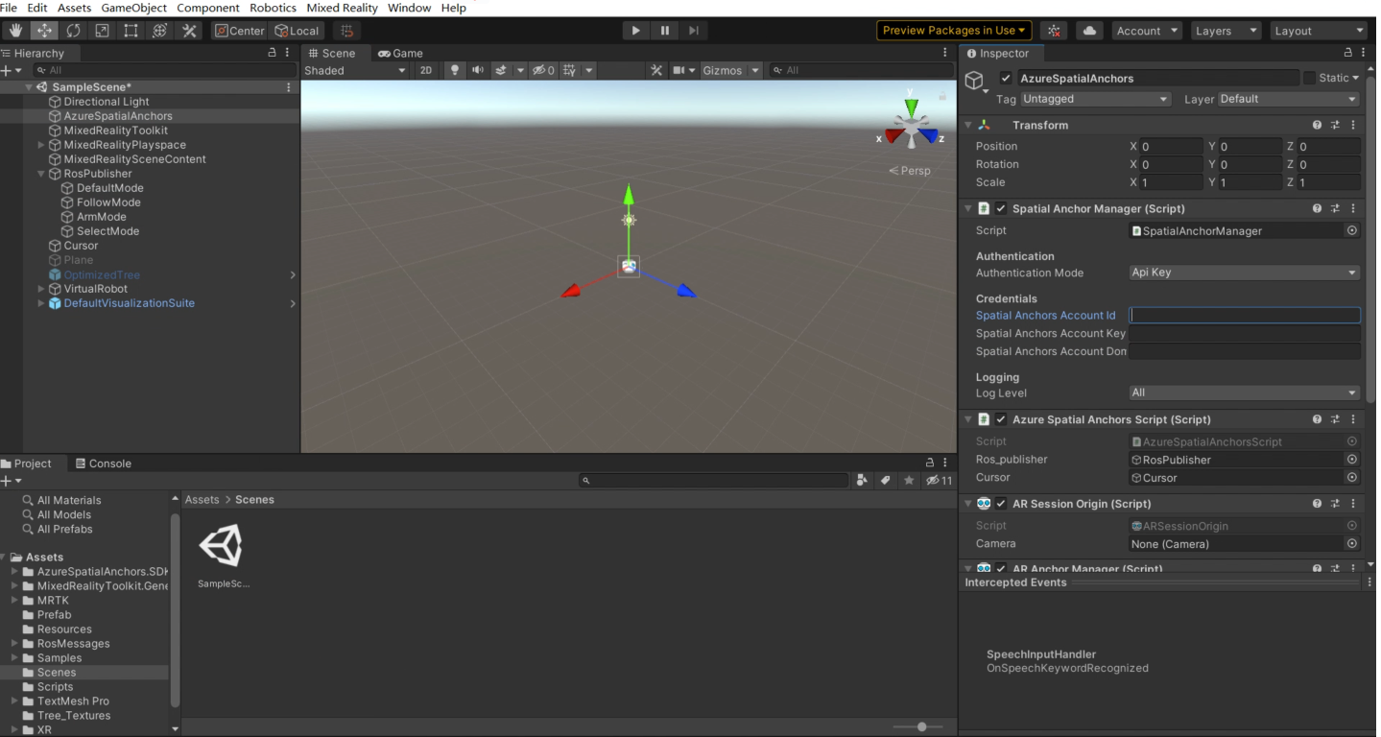Open the cloud services icon
The image size is (1381, 737).
[x=1089, y=31]
